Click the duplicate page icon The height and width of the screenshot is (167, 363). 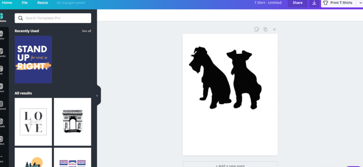tap(265, 29)
